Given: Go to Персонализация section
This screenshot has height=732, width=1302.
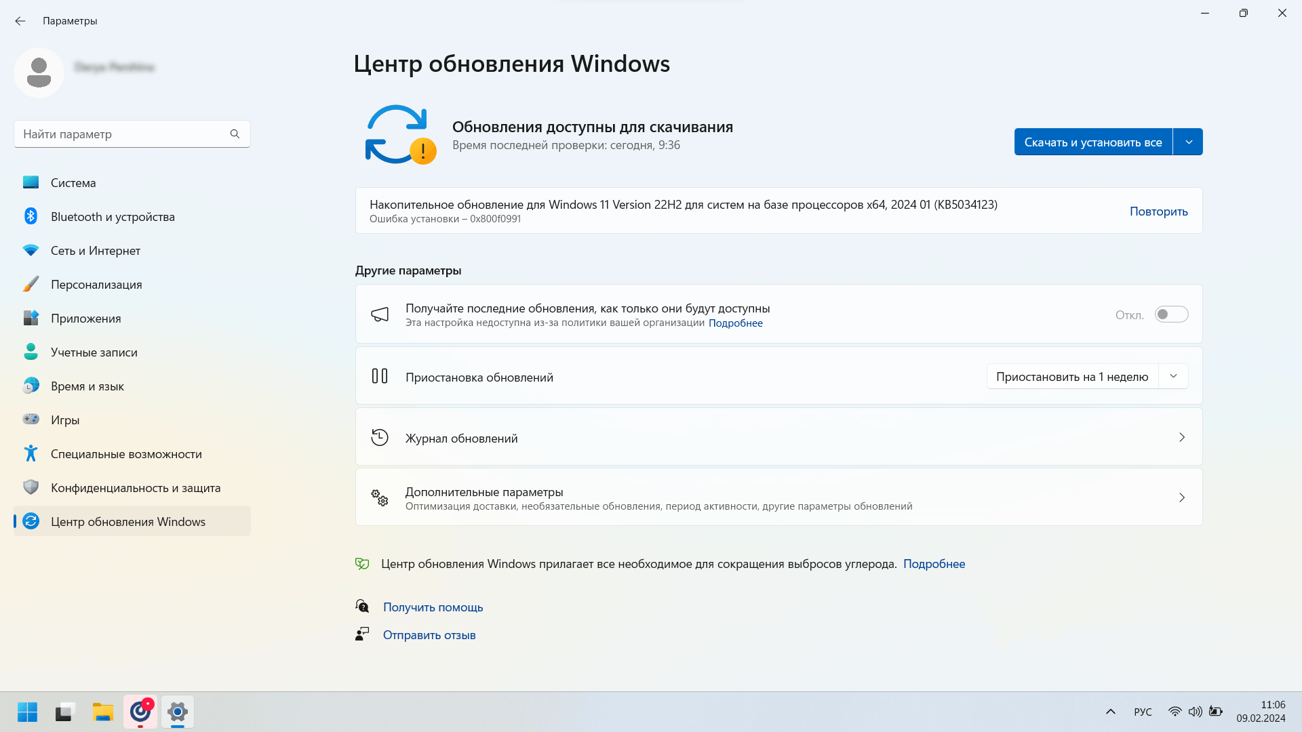Looking at the screenshot, I should (132, 284).
